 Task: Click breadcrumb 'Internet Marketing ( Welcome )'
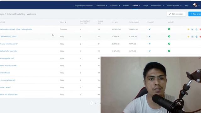(x=22, y=14)
